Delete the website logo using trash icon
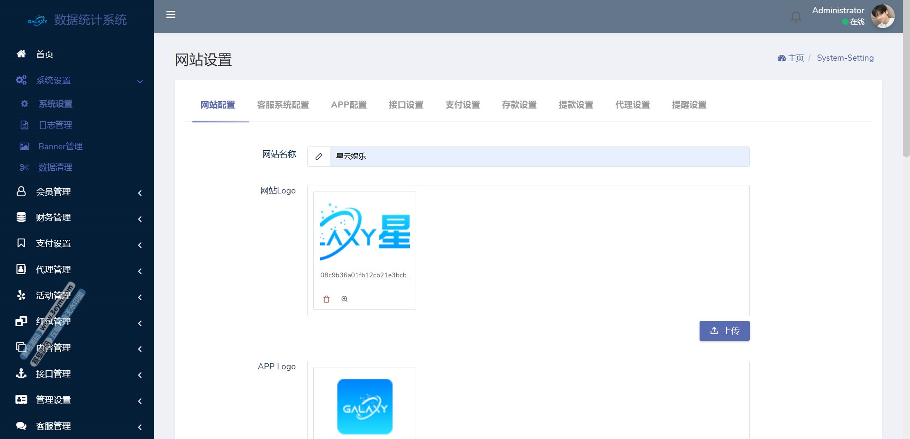This screenshot has width=910, height=439. [x=327, y=299]
